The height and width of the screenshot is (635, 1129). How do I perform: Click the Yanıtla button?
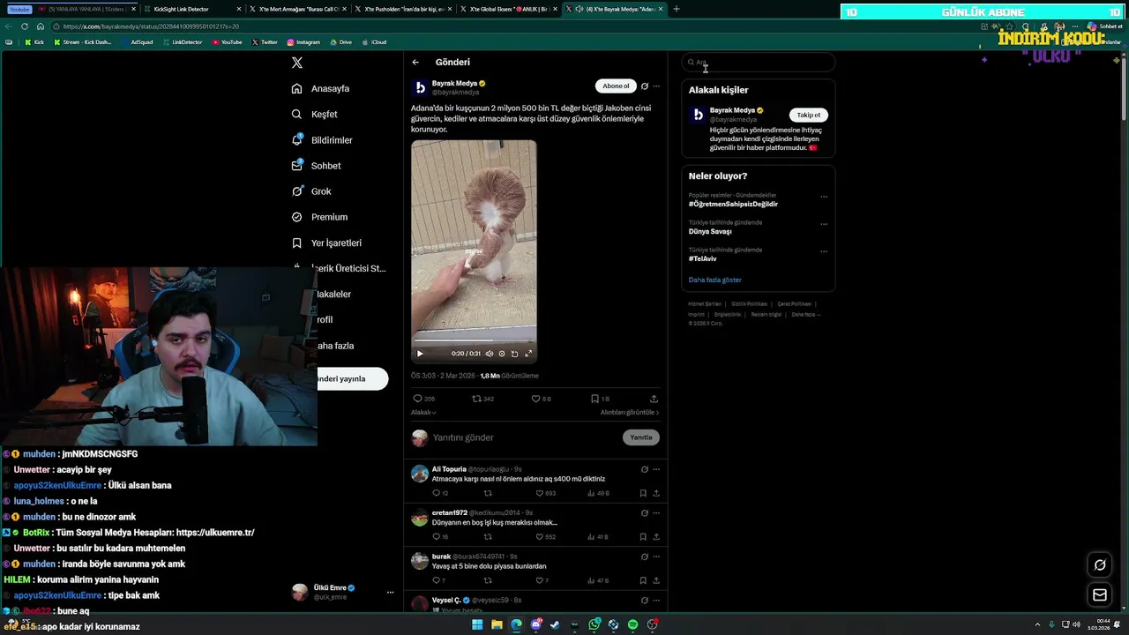coord(641,437)
